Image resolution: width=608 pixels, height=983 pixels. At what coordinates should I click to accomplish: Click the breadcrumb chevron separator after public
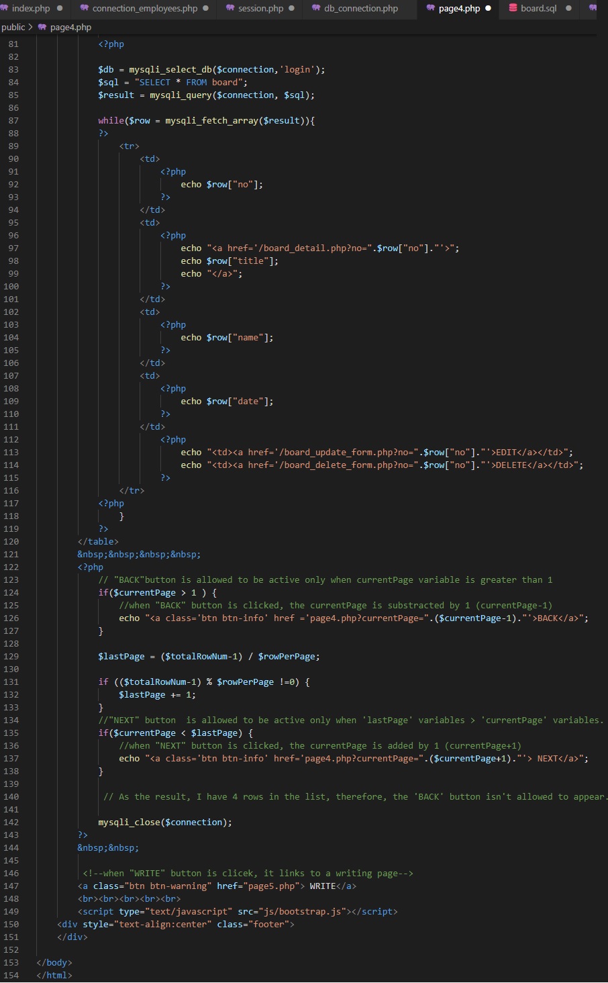(x=31, y=28)
